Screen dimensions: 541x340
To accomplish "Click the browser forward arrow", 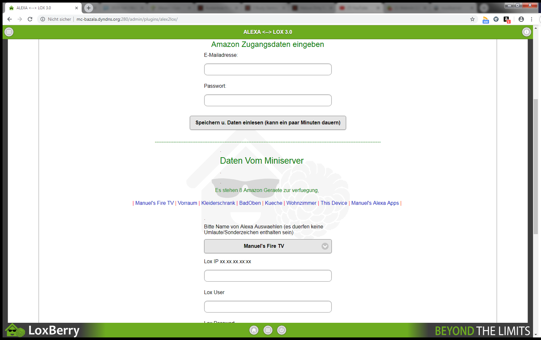I will (x=20, y=19).
